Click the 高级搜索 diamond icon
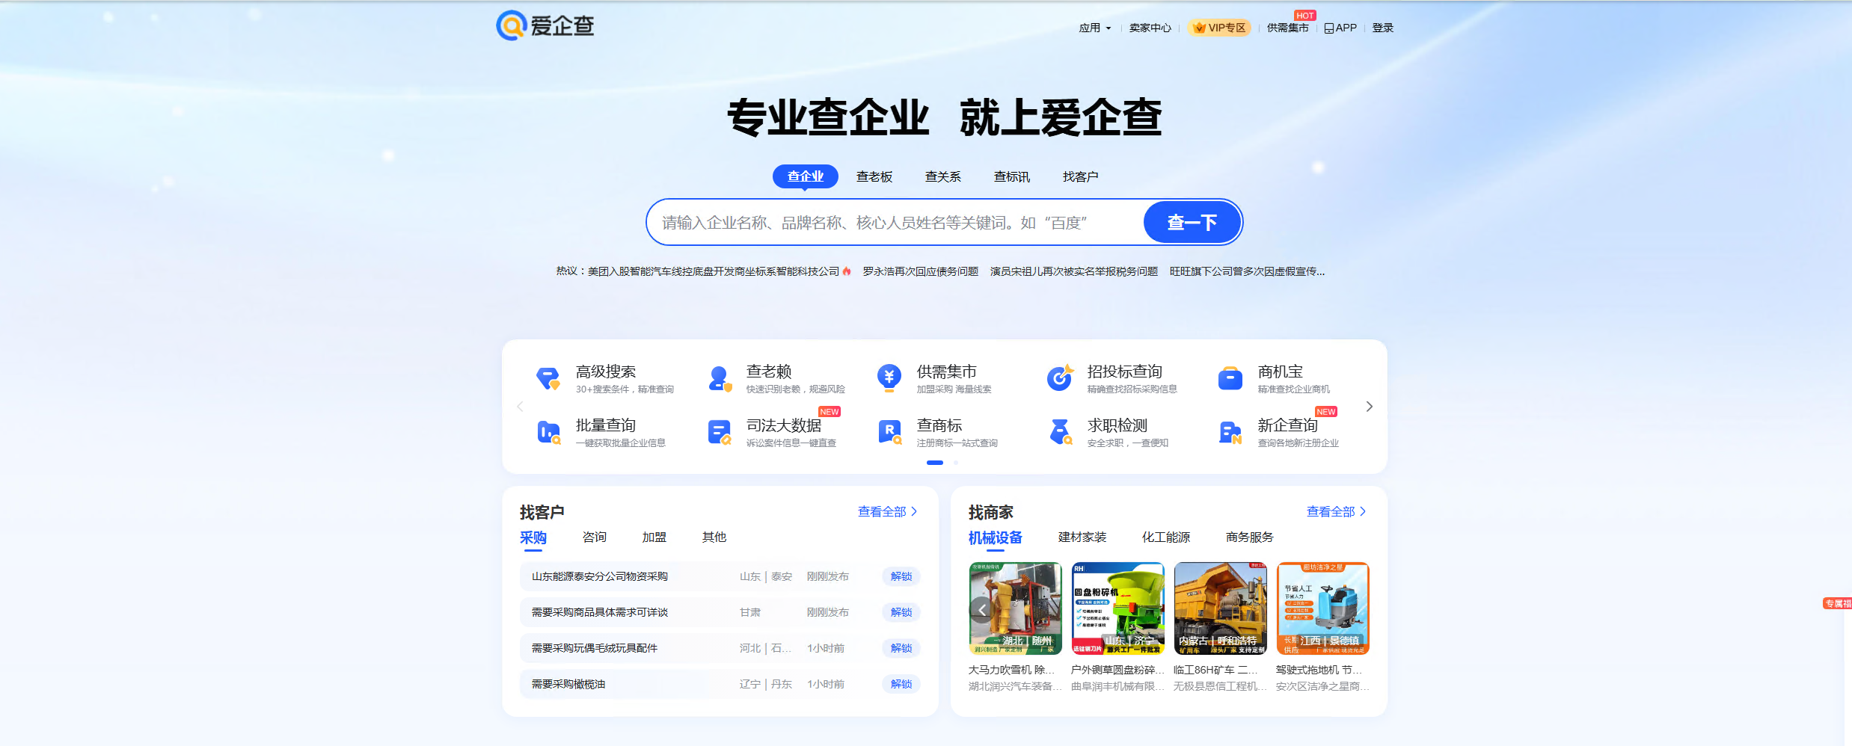Viewport: 1852px width, 746px height. pyautogui.click(x=548, y=378)
